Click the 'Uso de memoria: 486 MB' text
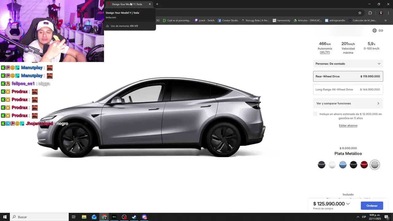Viewport: 393px width, 221px height. (124, 26)
